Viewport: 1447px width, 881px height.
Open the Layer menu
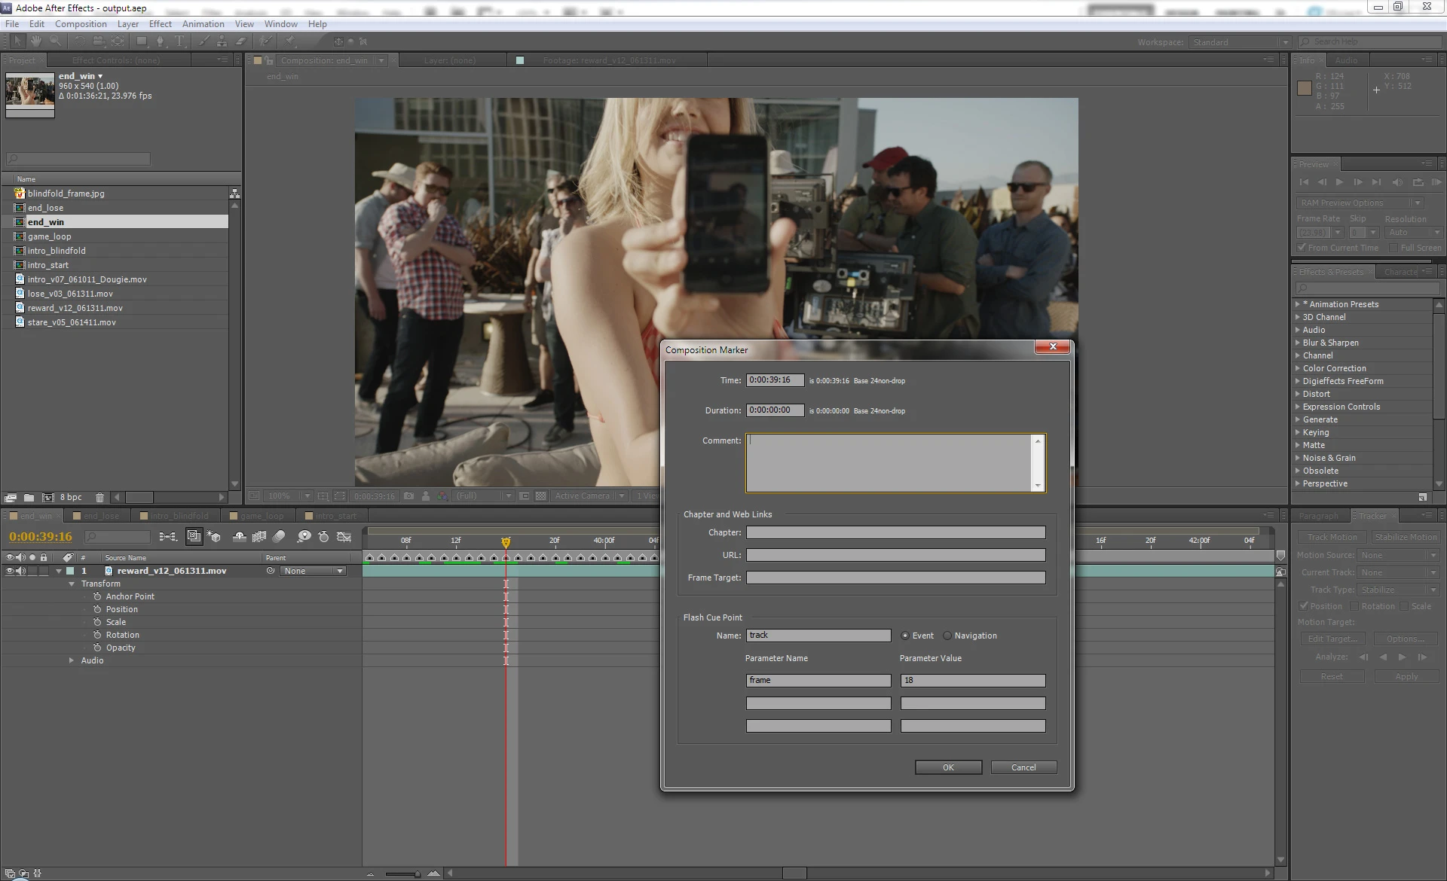pyautogui.click(x=128, y=24)
